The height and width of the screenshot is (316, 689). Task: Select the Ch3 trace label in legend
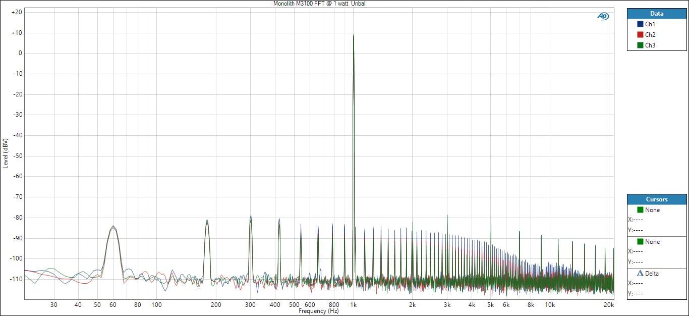pyautogui.click(x=650, y=45)
